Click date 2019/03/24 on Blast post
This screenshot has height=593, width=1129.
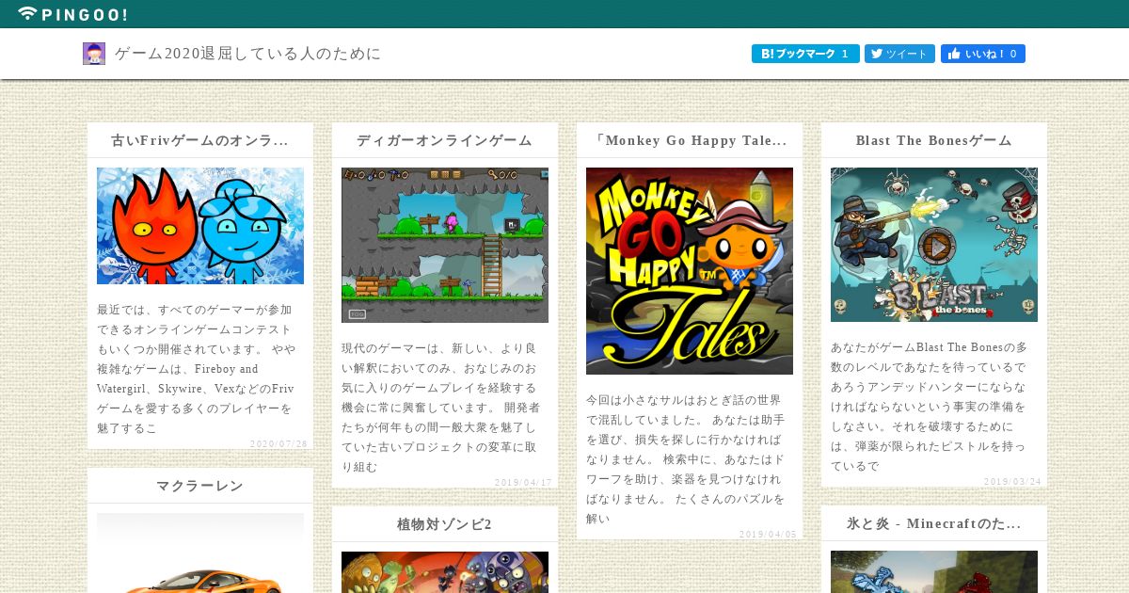click(1012, 481)
